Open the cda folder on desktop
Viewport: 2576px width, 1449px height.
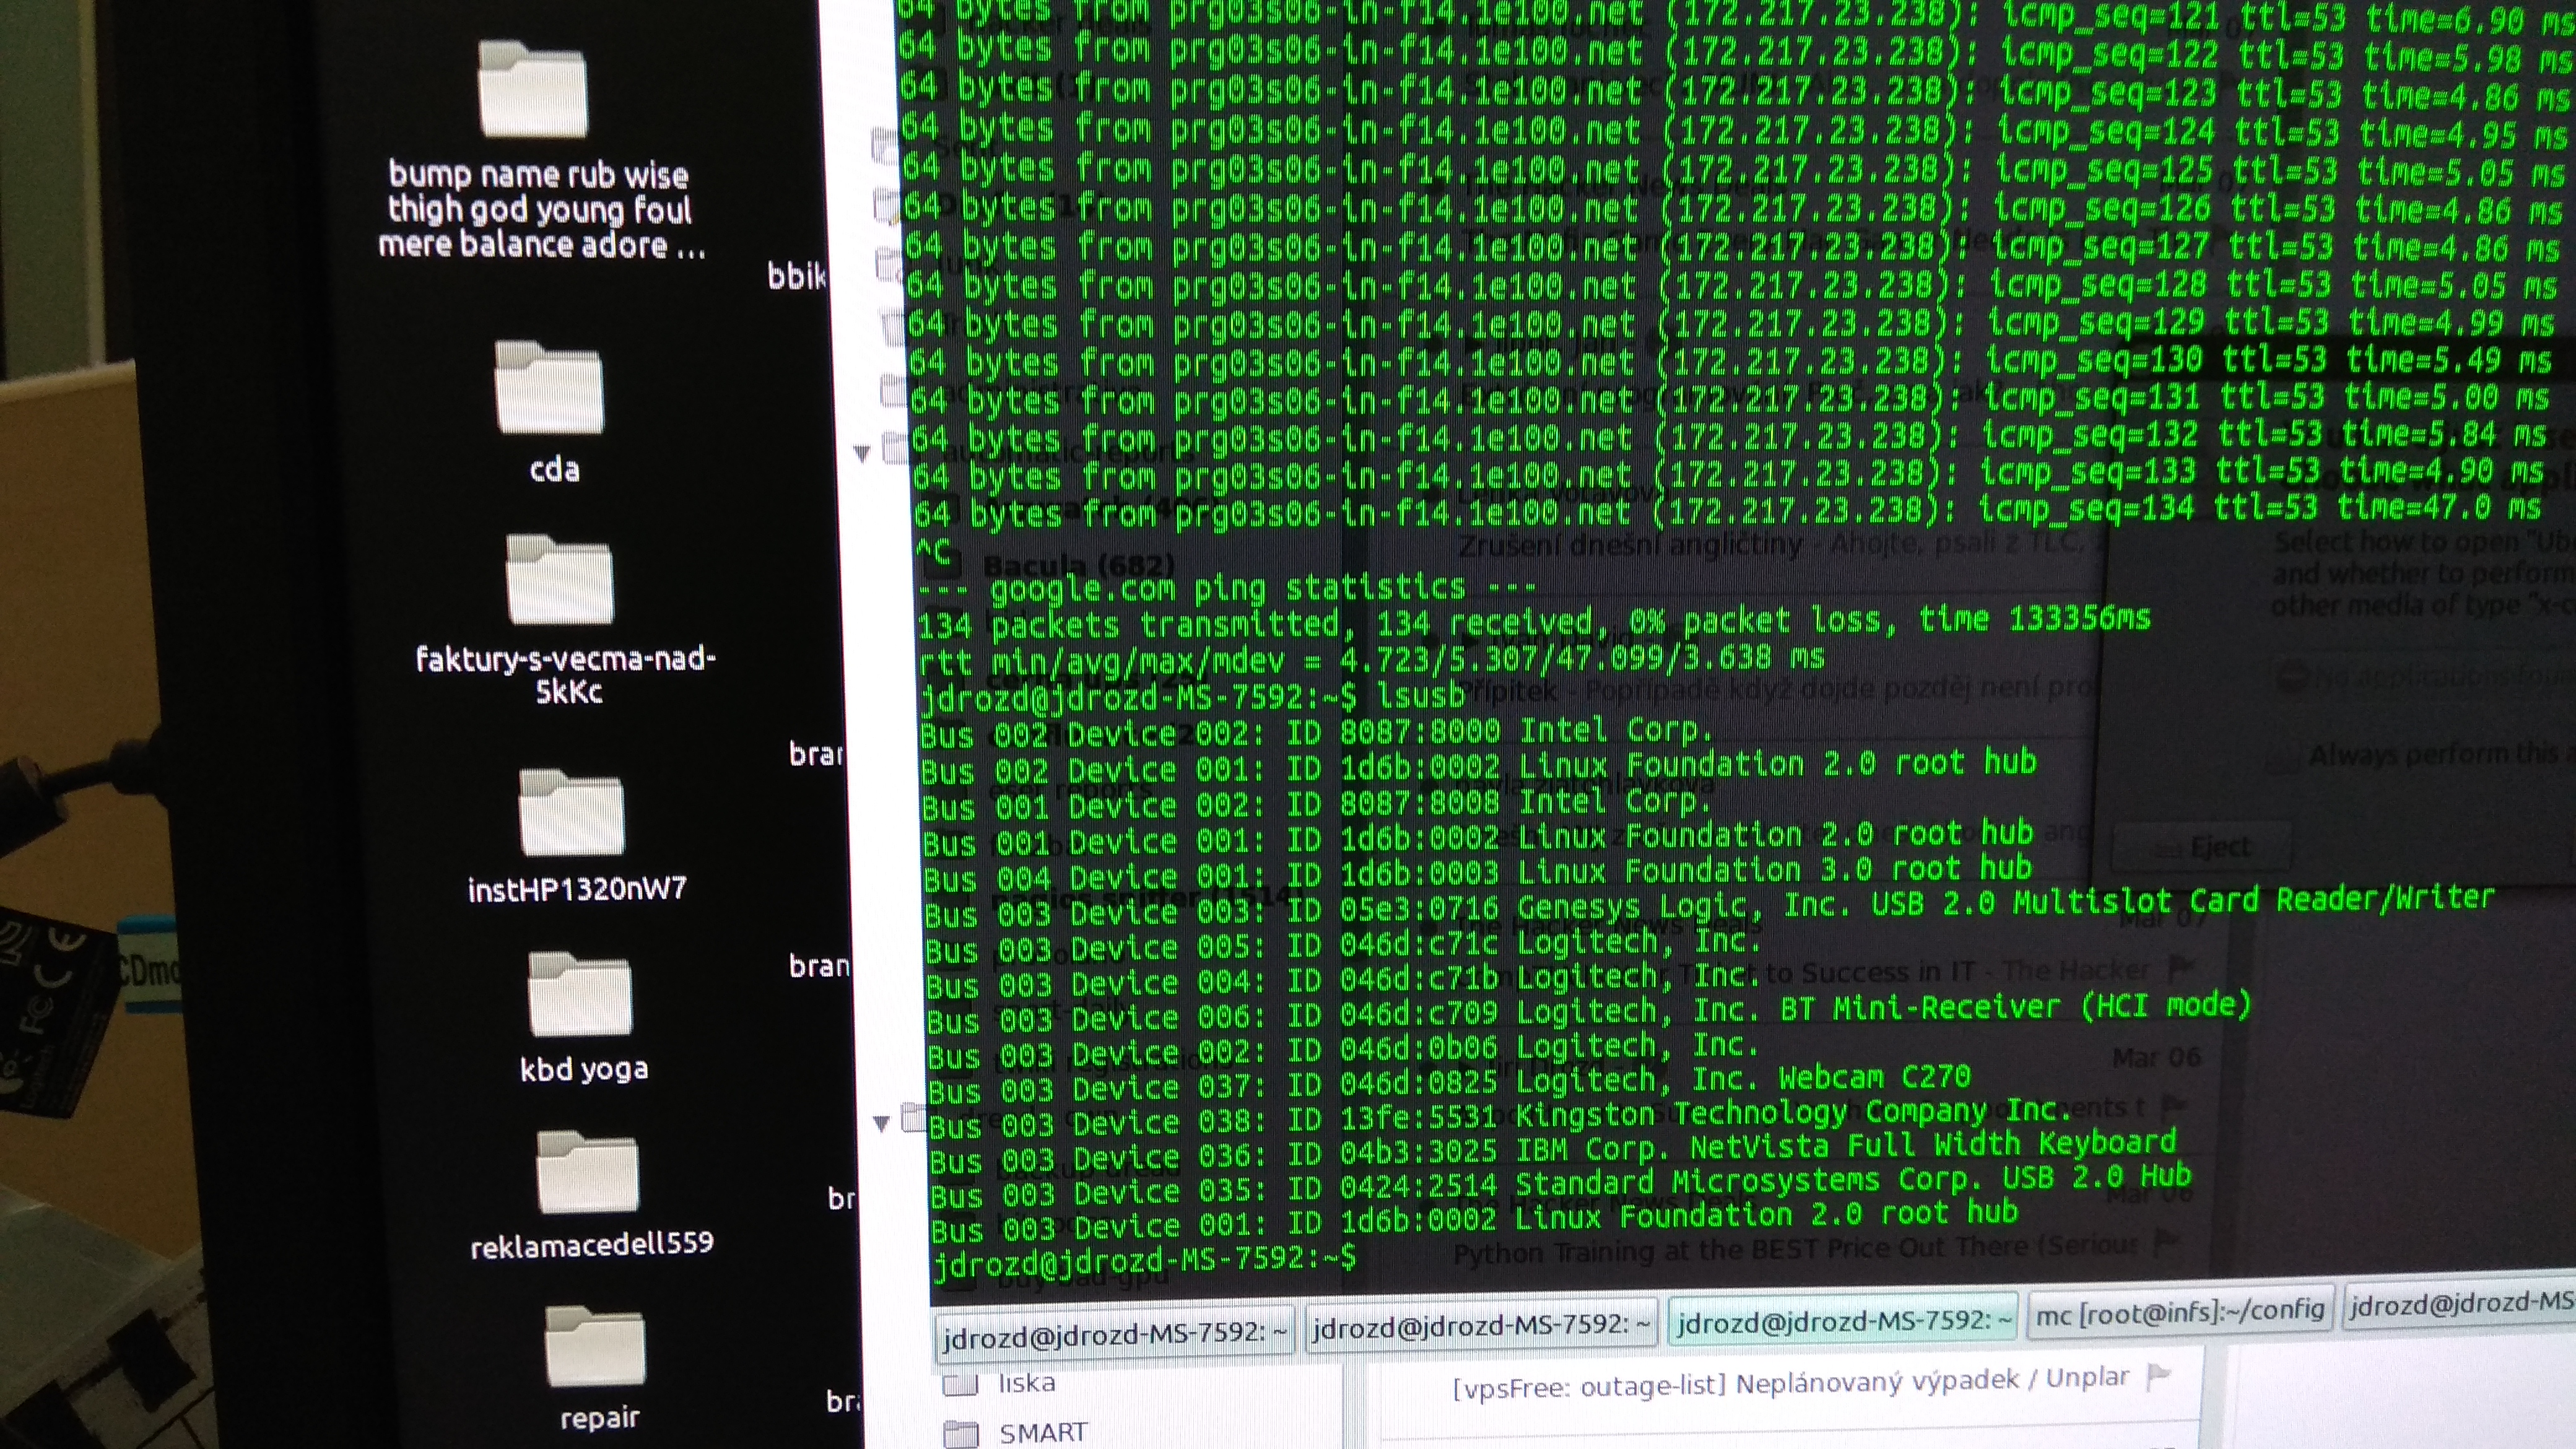pyautogui.click(x=549, y=390)
